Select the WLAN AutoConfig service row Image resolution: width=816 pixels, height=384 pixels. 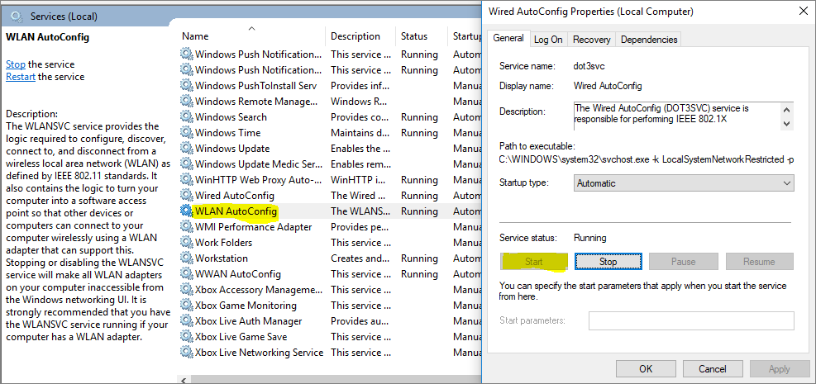pos(329,211)
